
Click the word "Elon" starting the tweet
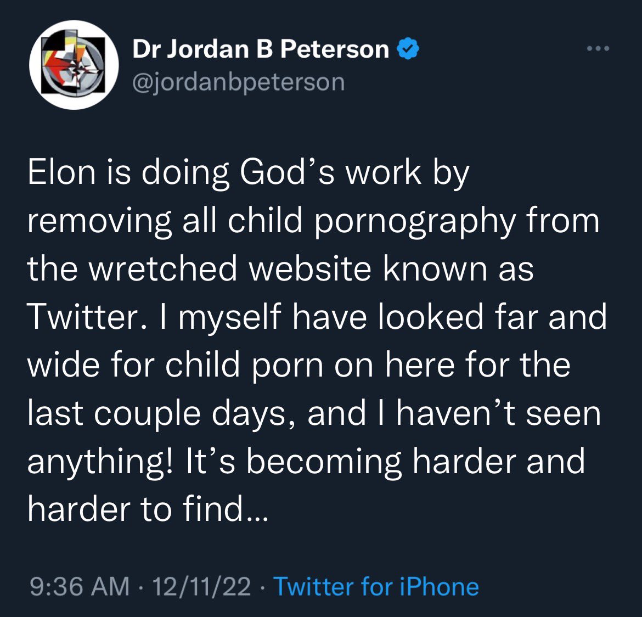point(61,172)
